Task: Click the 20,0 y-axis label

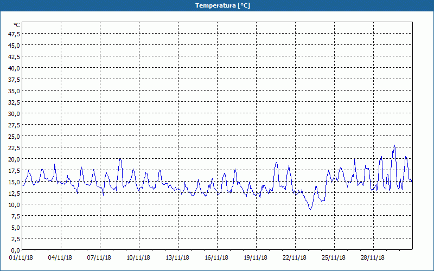Action: click(x=14, y=159)
